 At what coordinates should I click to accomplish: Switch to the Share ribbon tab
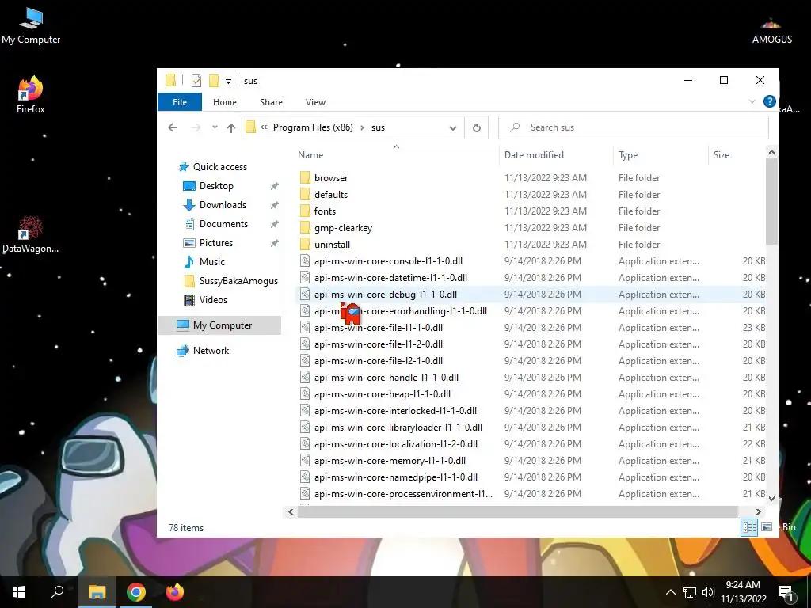click(x=271, y=102)
